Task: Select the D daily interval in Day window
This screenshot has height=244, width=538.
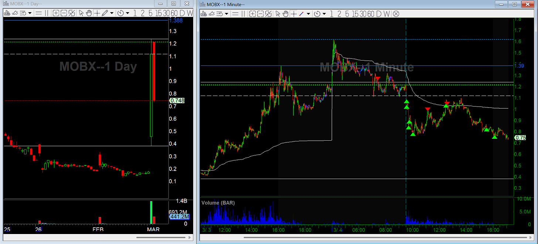Action: pos(183,13)
